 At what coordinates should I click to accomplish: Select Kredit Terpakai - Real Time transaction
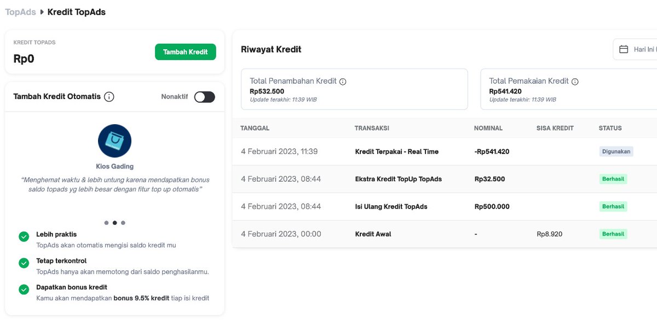click(x=397, y=152)
